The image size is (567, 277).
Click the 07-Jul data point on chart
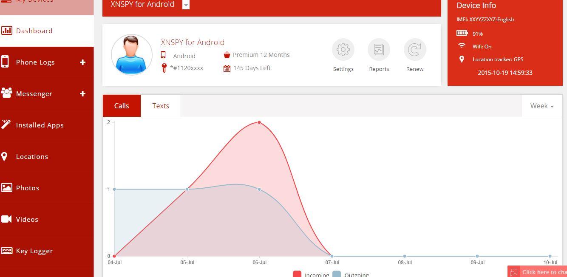332,256
